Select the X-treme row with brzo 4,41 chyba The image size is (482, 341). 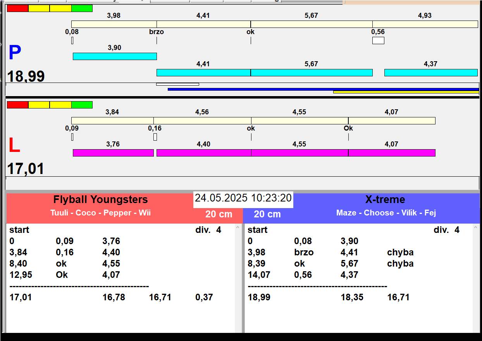331,253
